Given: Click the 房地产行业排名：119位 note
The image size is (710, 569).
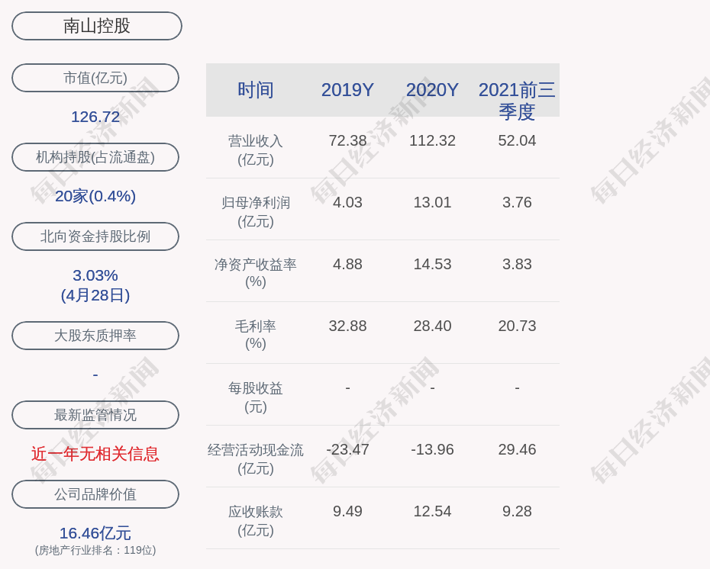Looking at the screenshot, I should click(x=95, y=550).
